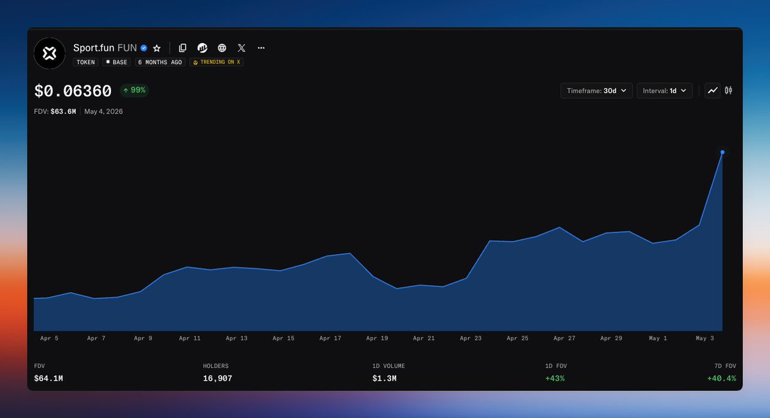This screenshot has width=770, height=418.
Task: Click the Apr 13 axis label
Action: pyautogui.click(x=237, y=338)
